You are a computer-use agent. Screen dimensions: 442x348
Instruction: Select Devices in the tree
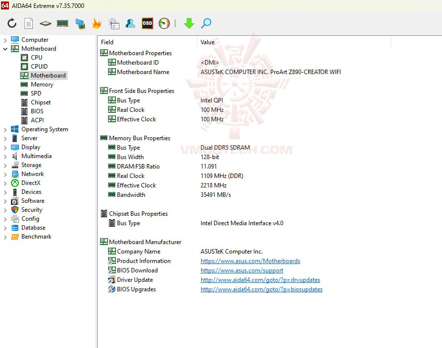pos(31,192)
